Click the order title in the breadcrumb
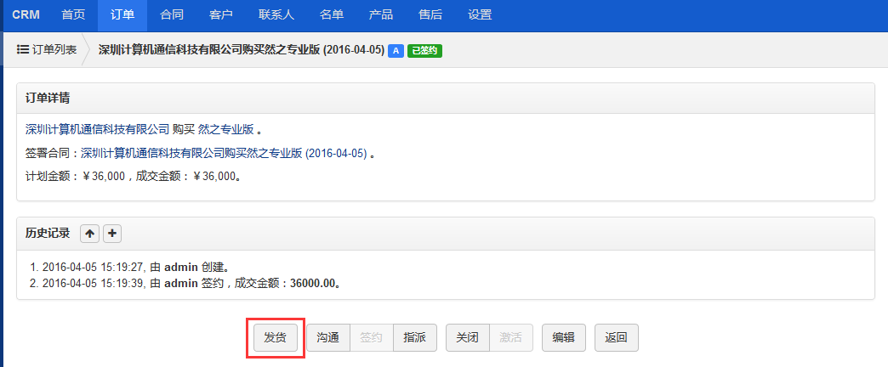888x367 pixels. coord(242,50)
